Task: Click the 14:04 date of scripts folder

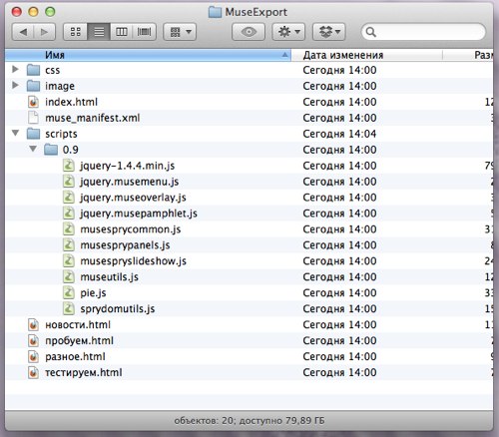Action: tap(339, 134)
